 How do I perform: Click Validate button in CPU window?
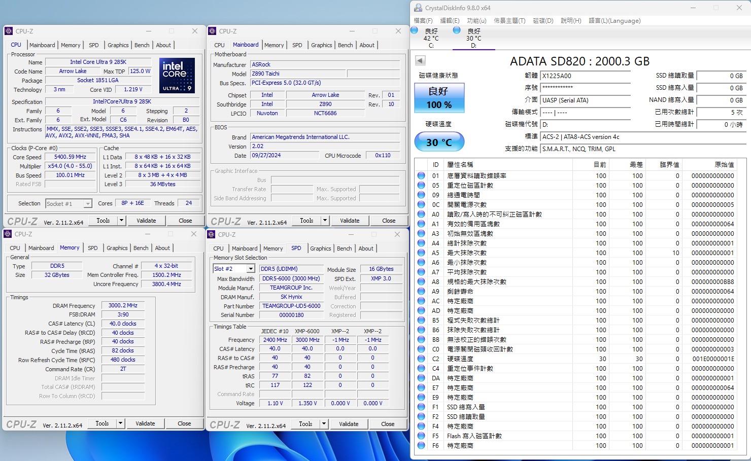146,221
